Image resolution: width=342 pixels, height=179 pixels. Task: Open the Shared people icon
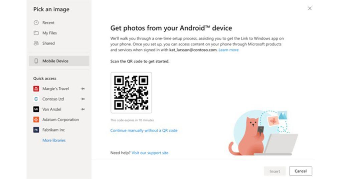pyautogui.click(x=36, y=43)
